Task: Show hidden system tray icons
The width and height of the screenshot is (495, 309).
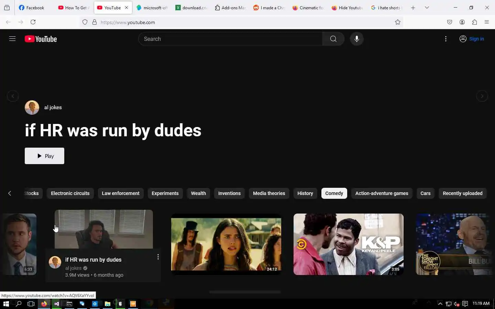Action: coord(440,304)
